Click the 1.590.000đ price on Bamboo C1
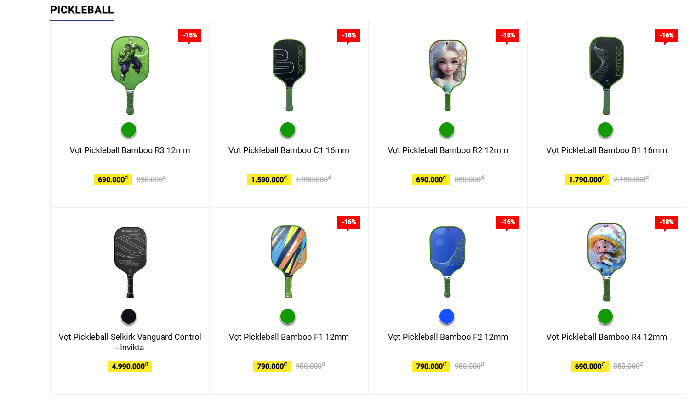This screenshot has height=401, width=690. click(x=269, y=179)
